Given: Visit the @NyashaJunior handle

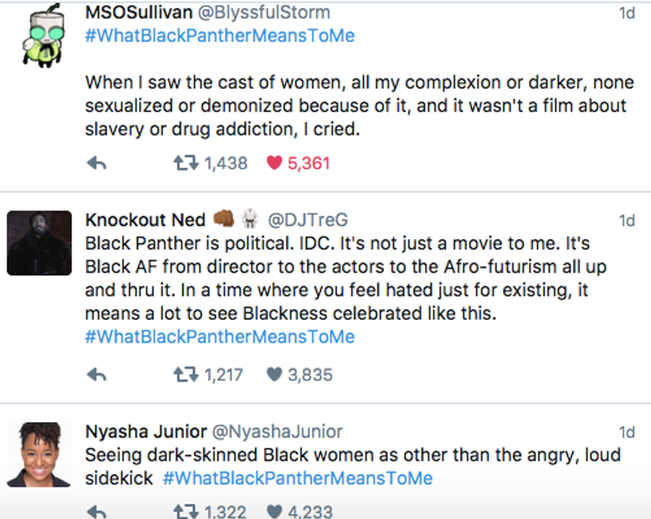Looking at the screenshot, I should click(277, 432).
